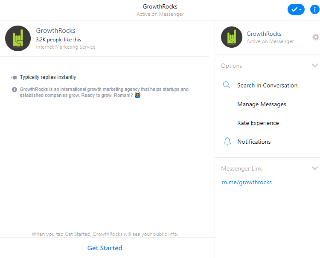This screenshot has height=258, width=320.
Task: Click the GrowthRocks agency description paragraph
Action: (x=104, y=92)
